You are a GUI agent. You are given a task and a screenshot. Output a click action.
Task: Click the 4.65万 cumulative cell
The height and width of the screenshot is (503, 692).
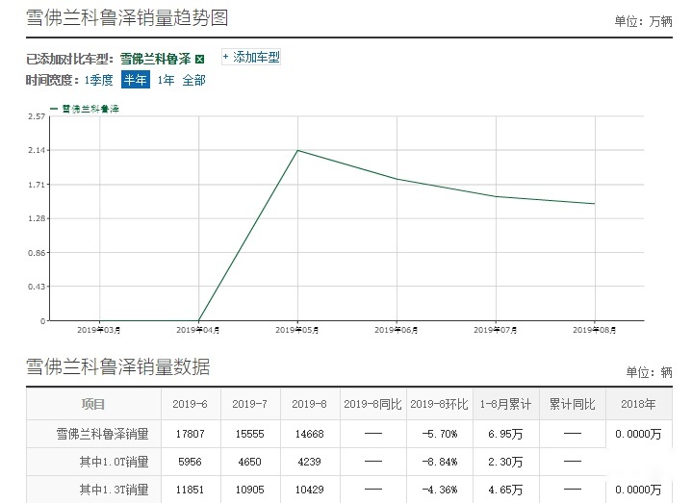pos(505,490)
